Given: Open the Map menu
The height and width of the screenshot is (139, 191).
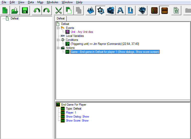Looking at the screenshot, I should click(x=40, y=2).
